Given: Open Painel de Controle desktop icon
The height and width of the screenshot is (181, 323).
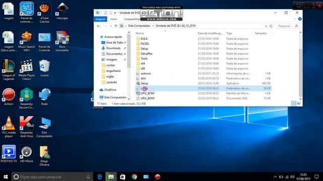Looking at the screenshot, I should click(x=44, y=41).
